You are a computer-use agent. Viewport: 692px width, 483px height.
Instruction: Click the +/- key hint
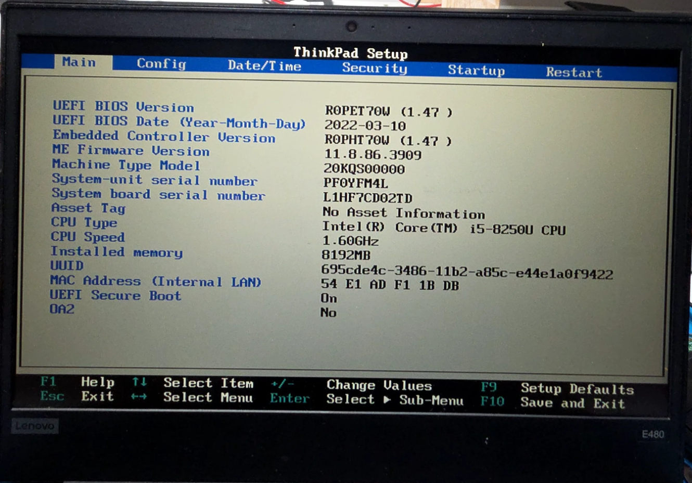coord(282,384)
